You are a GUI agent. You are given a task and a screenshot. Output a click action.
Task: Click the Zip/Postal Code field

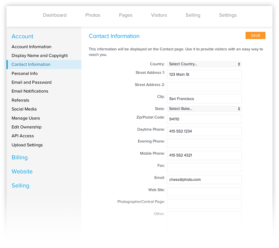coord(204,119)
